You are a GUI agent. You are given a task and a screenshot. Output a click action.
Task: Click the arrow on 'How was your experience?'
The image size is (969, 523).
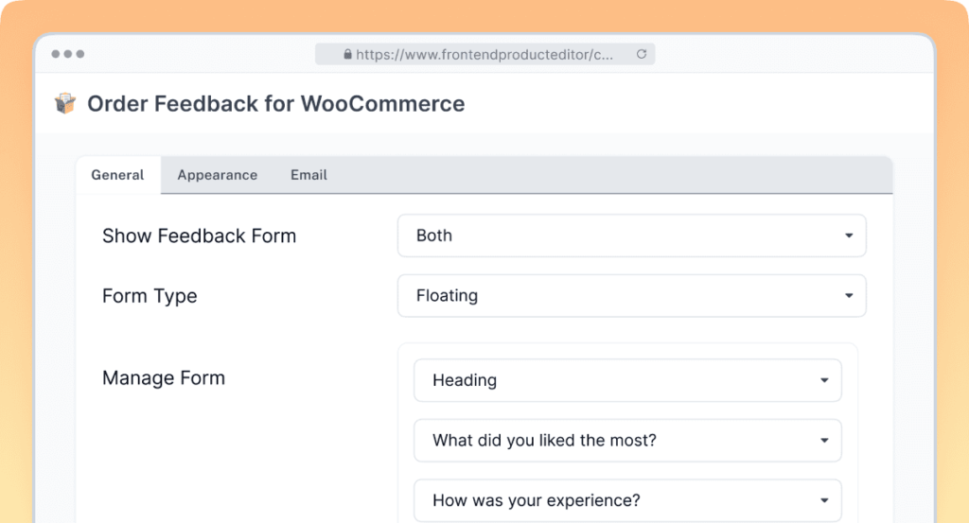(824, 500)
